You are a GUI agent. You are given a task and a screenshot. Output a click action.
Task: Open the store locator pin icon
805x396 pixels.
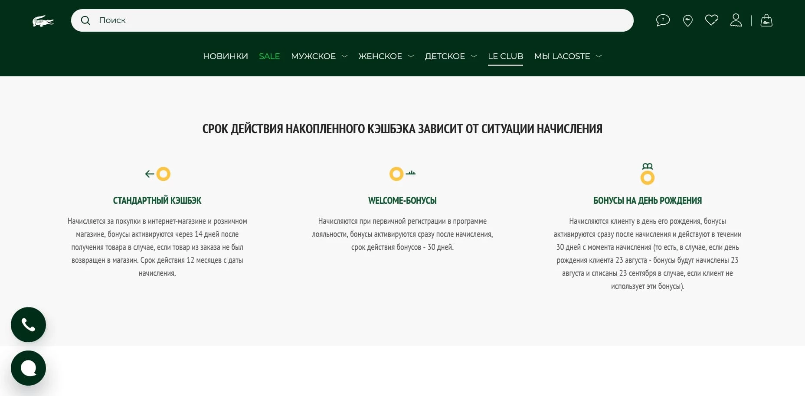(687, 20)
